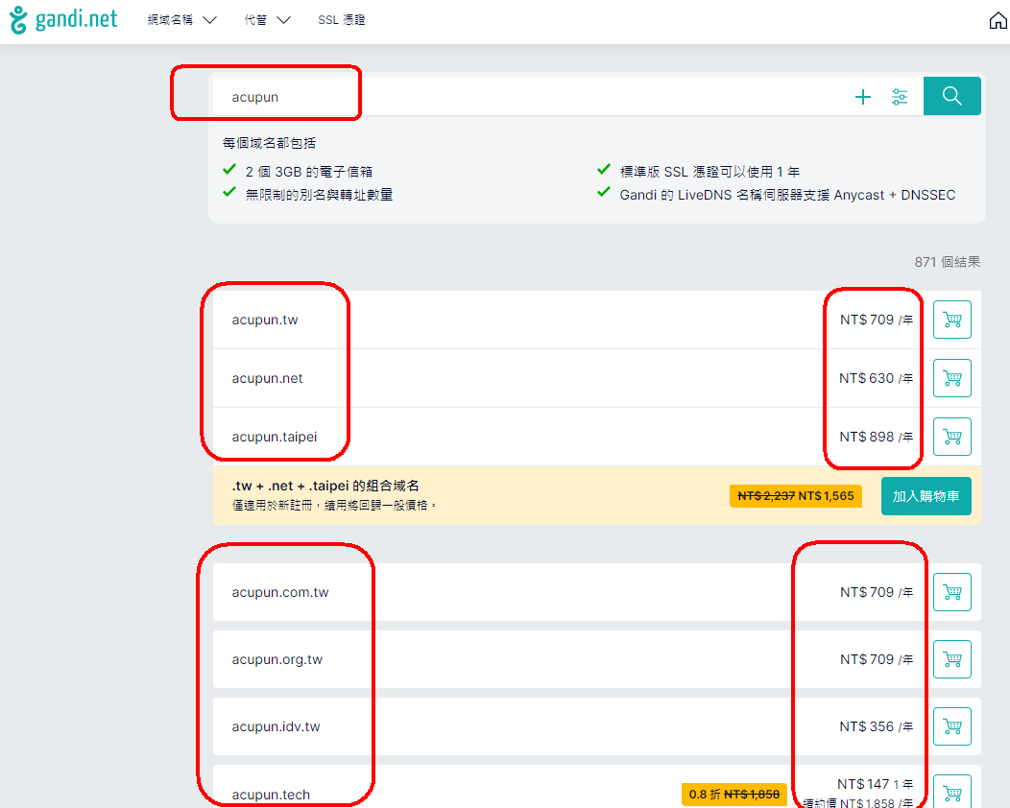
Task: Add acupun.com.tw to cart
Action: click(x=951, y=592)
